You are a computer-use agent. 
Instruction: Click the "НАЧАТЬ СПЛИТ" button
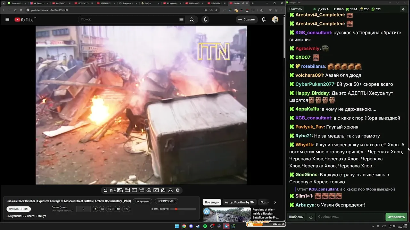coord(19,209)
